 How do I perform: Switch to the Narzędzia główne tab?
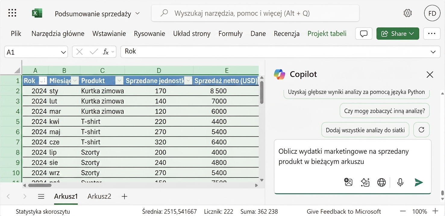pos(58,34)
